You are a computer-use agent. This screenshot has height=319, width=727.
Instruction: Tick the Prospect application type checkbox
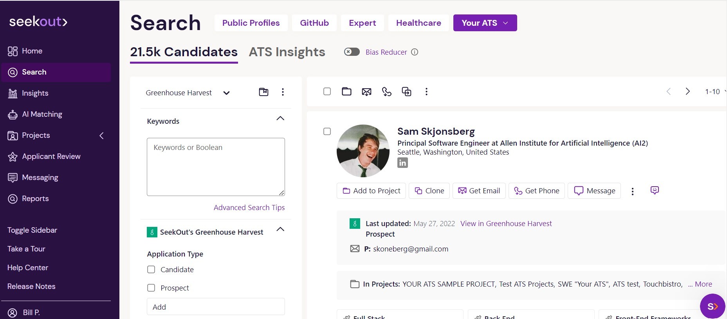[x=151, y=288]
